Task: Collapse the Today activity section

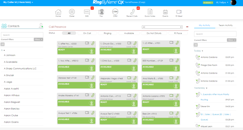Action: [198, 51]
